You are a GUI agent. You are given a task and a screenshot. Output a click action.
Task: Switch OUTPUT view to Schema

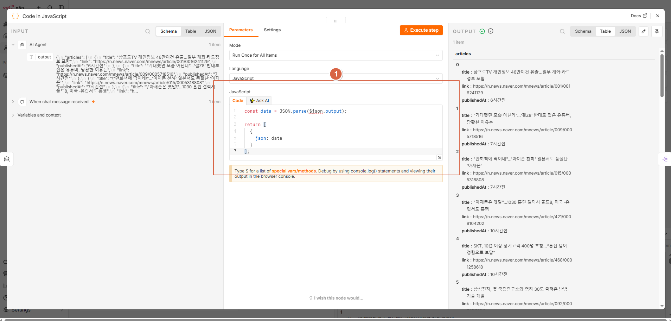[583, 31]
